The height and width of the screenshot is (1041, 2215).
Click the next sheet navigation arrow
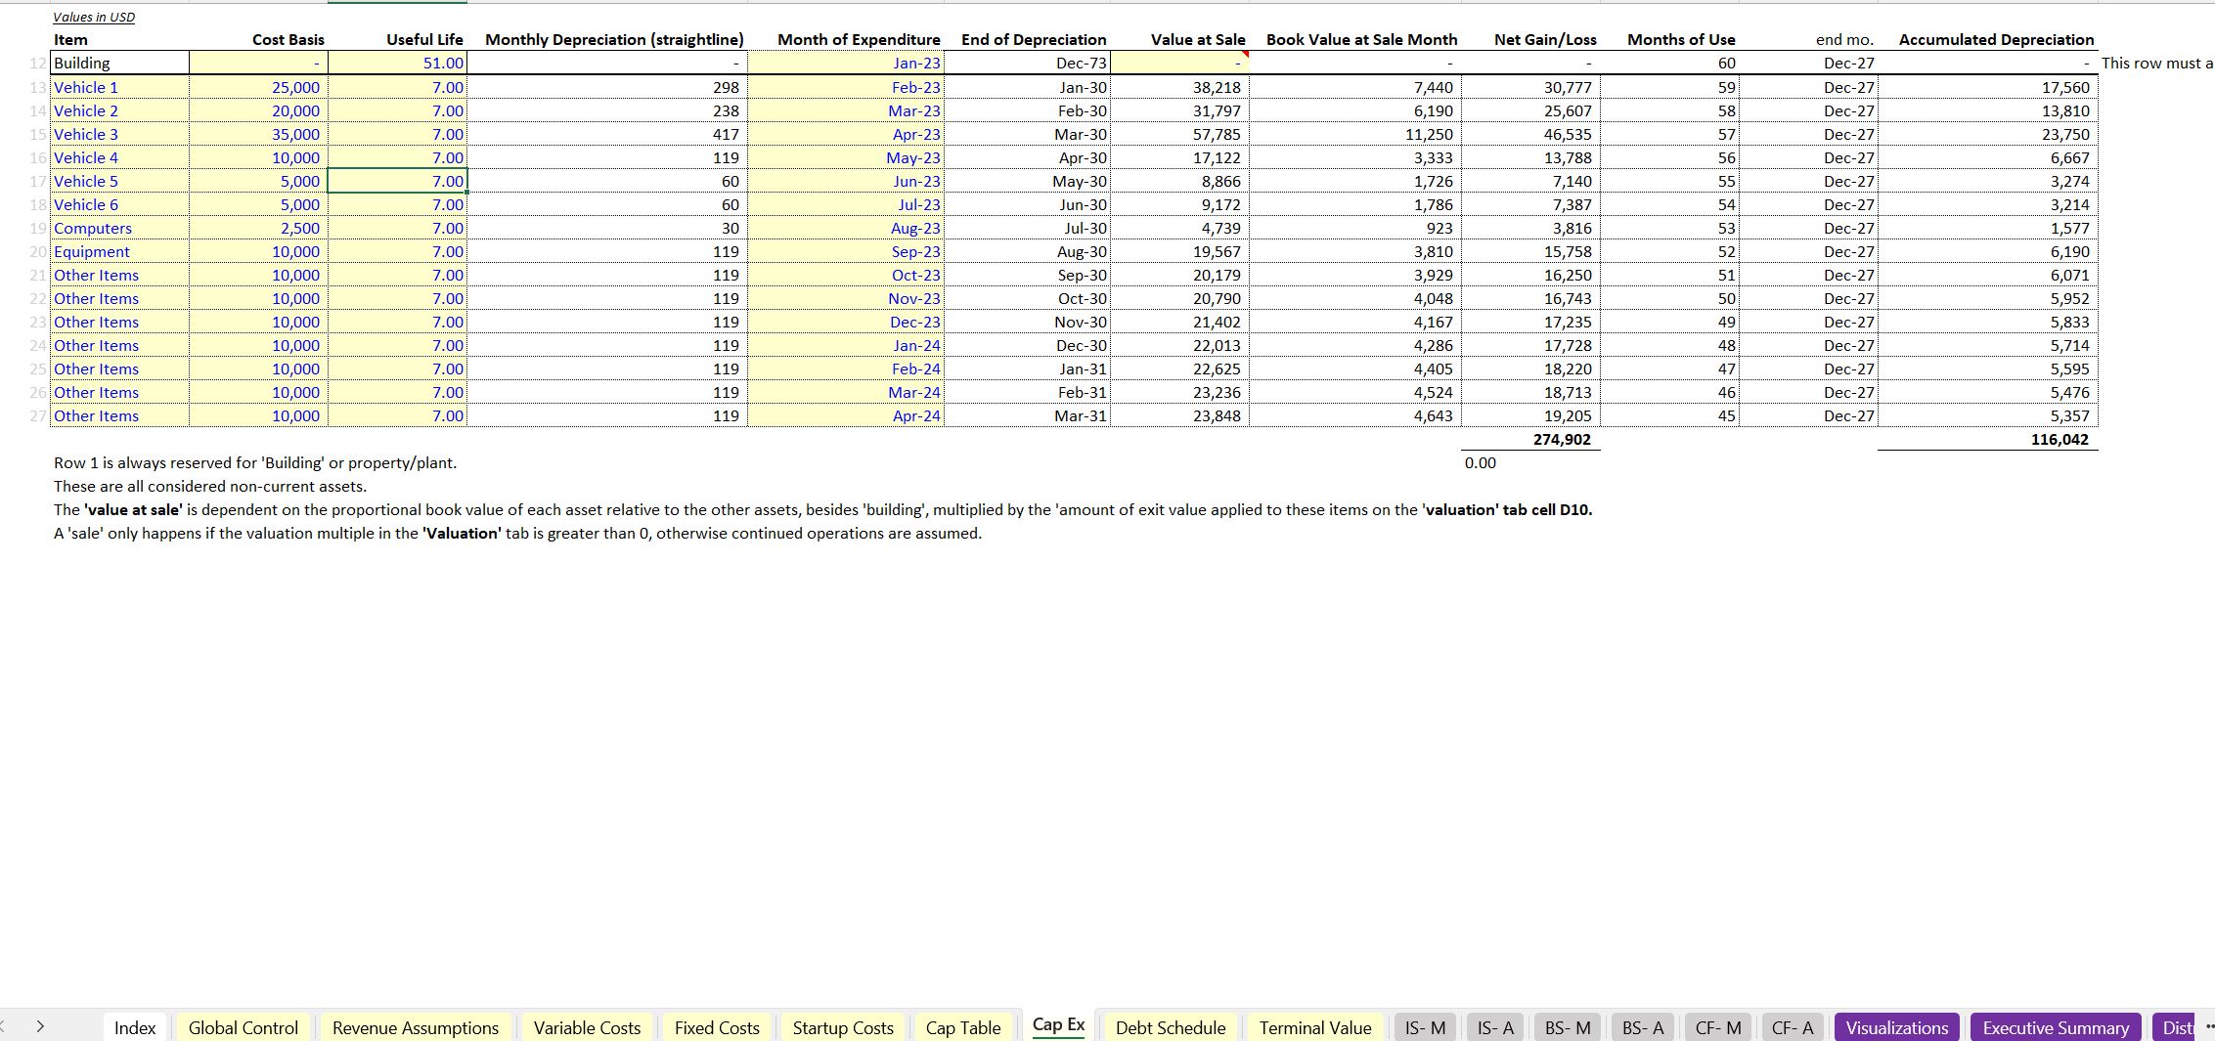point(40,1027)
